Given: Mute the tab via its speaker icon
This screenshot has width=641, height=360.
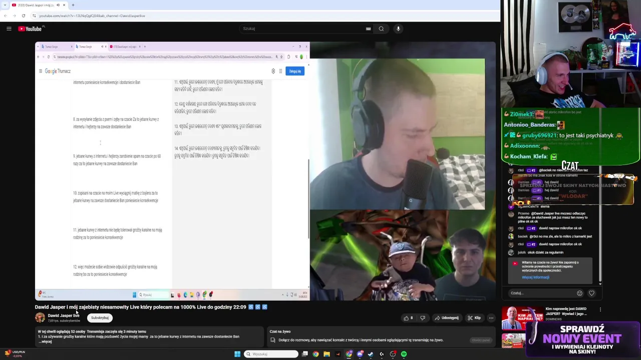Looking at the screenshot, I should coord(58,5).
